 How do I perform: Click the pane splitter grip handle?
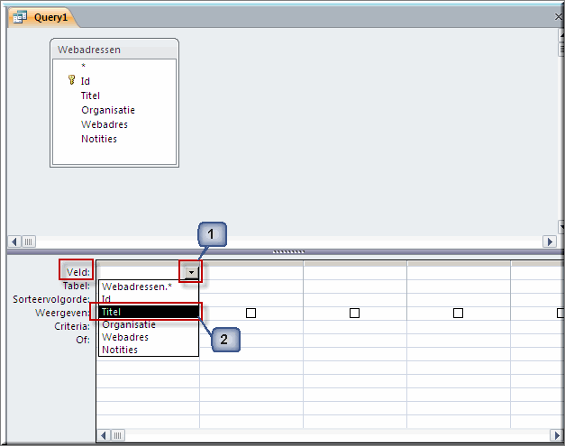(x=288, y=251)
